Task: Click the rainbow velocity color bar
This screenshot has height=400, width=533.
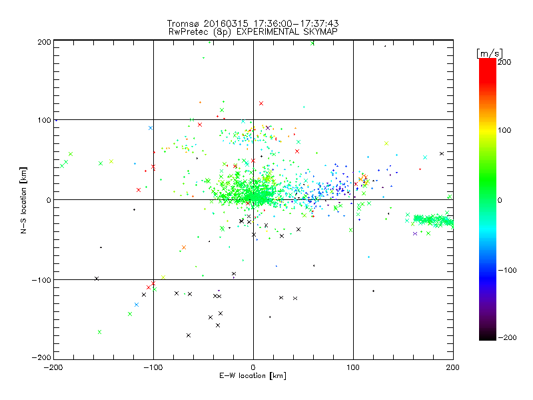Action: [488, 199]
